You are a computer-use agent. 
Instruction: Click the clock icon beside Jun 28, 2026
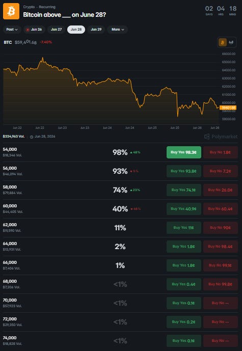pos(32,137)
